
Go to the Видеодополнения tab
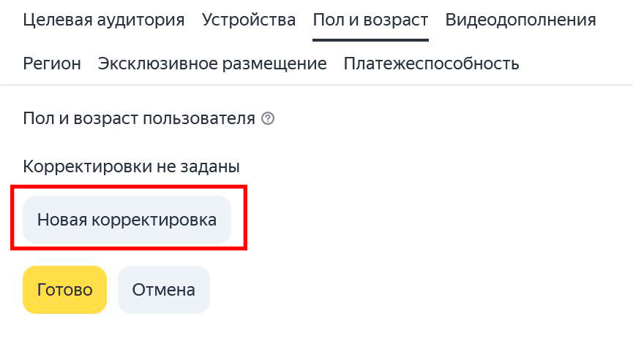point(521,20)
